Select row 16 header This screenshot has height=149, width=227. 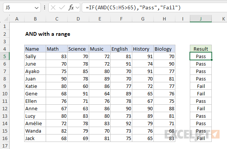click(5, 138)
